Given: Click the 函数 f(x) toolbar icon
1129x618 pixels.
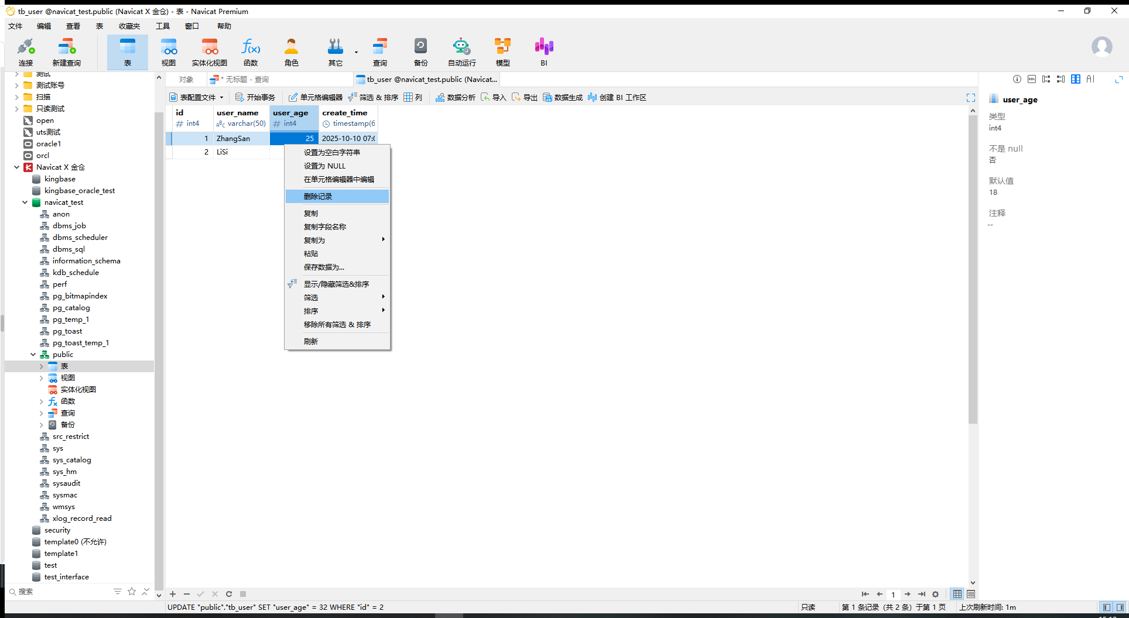Looking at the screenshot, I should [251, 52].
